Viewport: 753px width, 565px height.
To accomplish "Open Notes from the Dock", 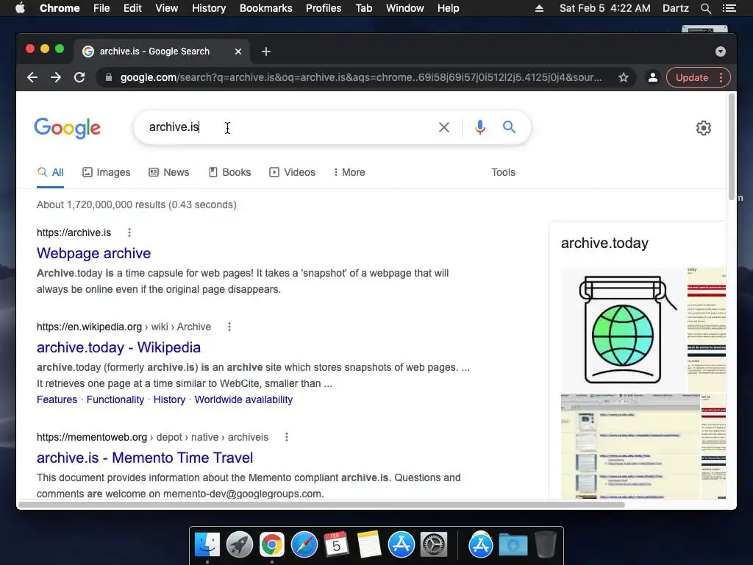I will [x=369, y=545].
